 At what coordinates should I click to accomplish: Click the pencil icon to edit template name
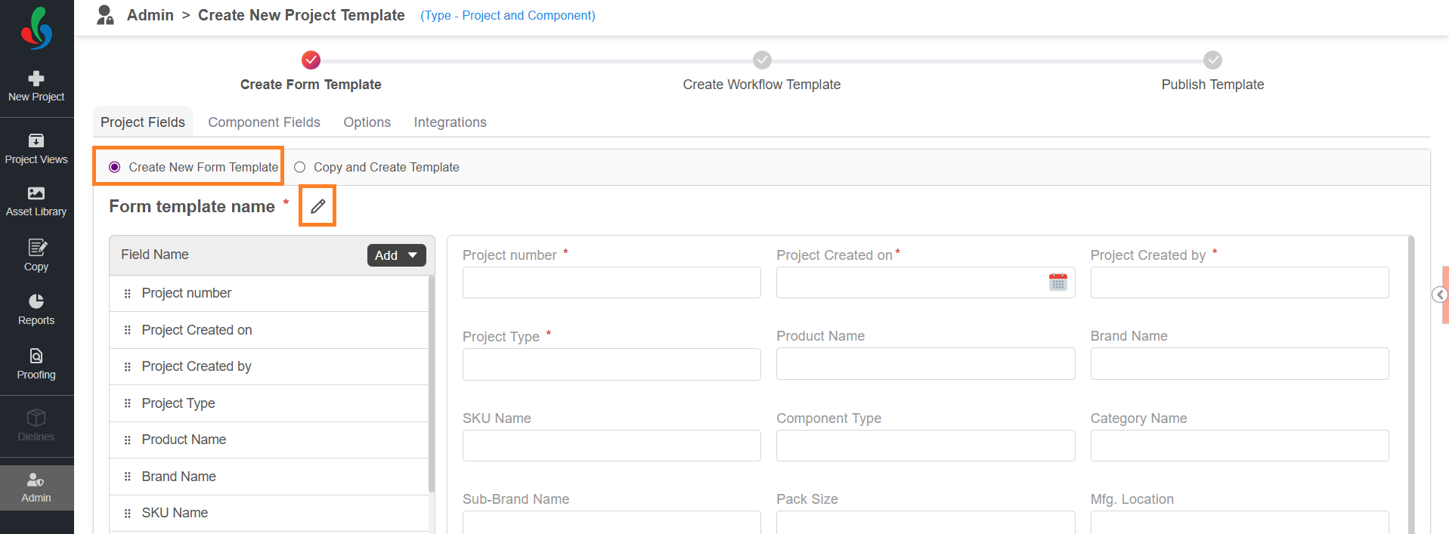click(317, 206)
